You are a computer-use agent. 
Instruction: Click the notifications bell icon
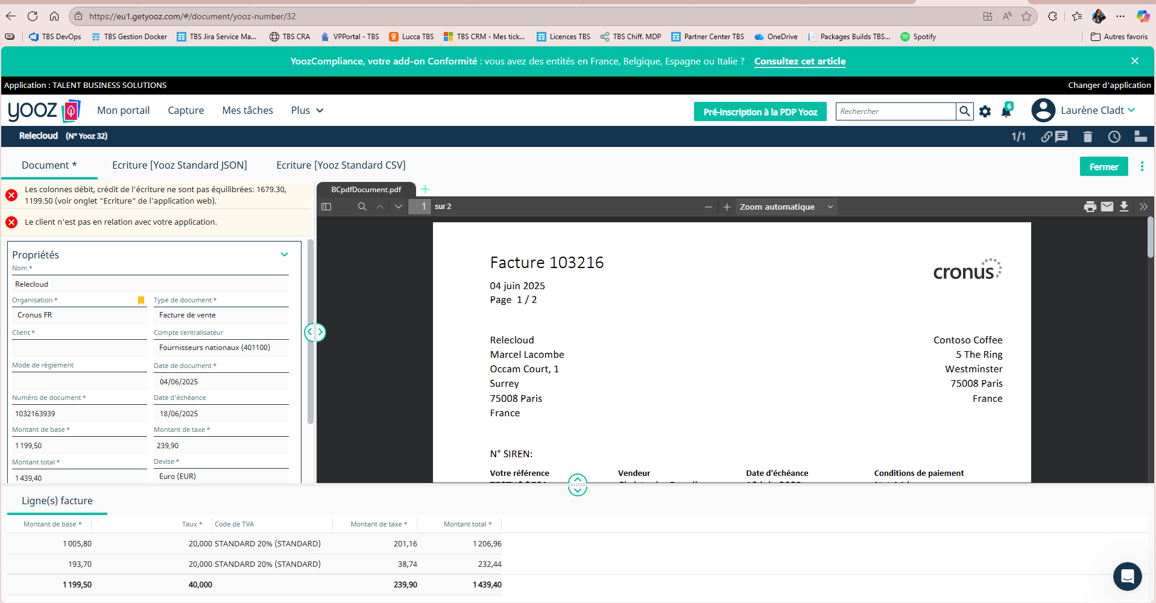[x=1006, y=111]
